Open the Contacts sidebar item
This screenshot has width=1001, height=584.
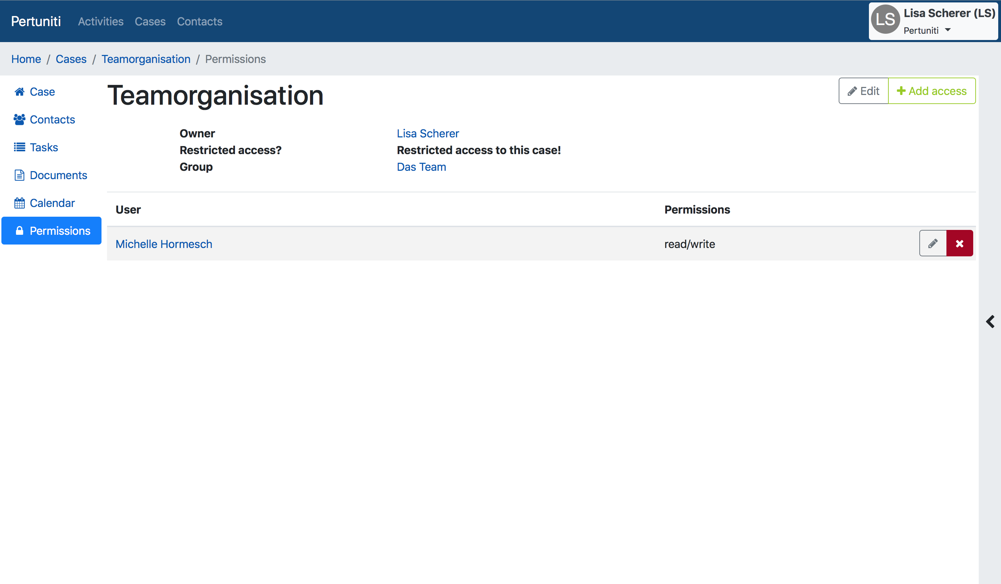[51, 120]
